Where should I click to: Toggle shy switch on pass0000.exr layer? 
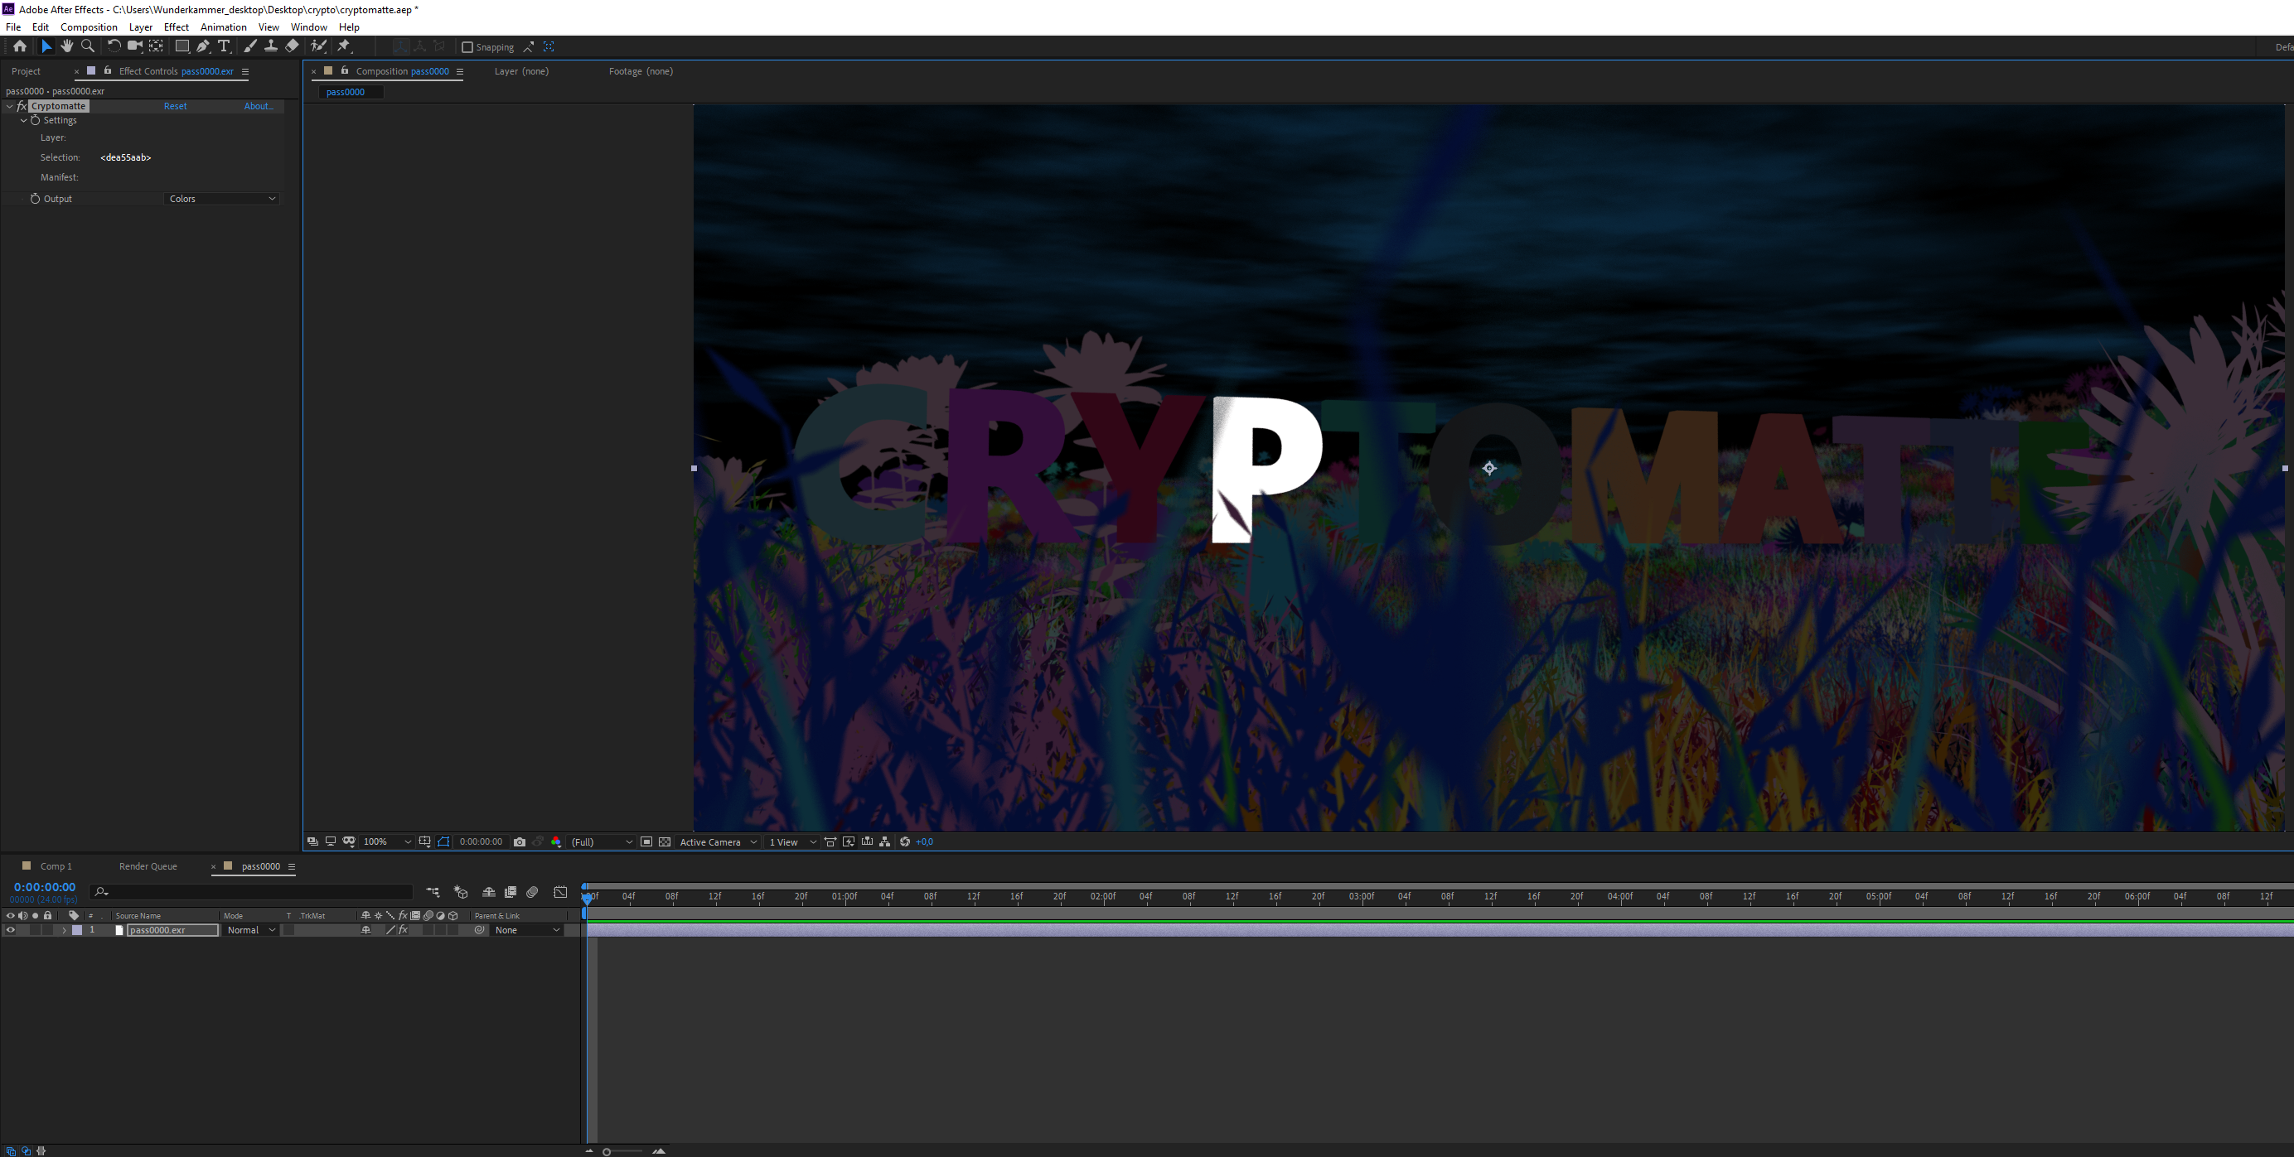coord(365,930)
